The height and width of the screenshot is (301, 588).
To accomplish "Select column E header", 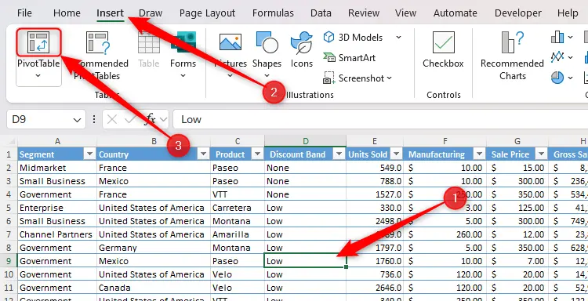I will tap(374, 141).
